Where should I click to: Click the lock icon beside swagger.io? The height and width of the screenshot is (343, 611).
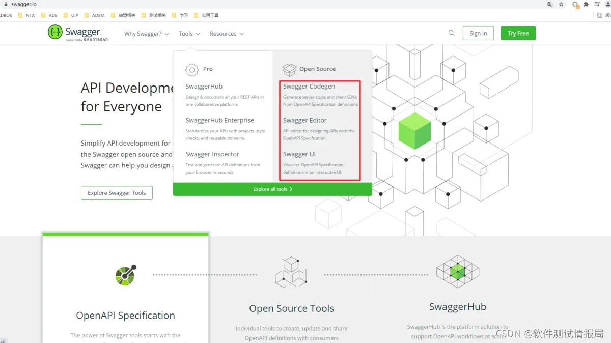coord(5,4)
